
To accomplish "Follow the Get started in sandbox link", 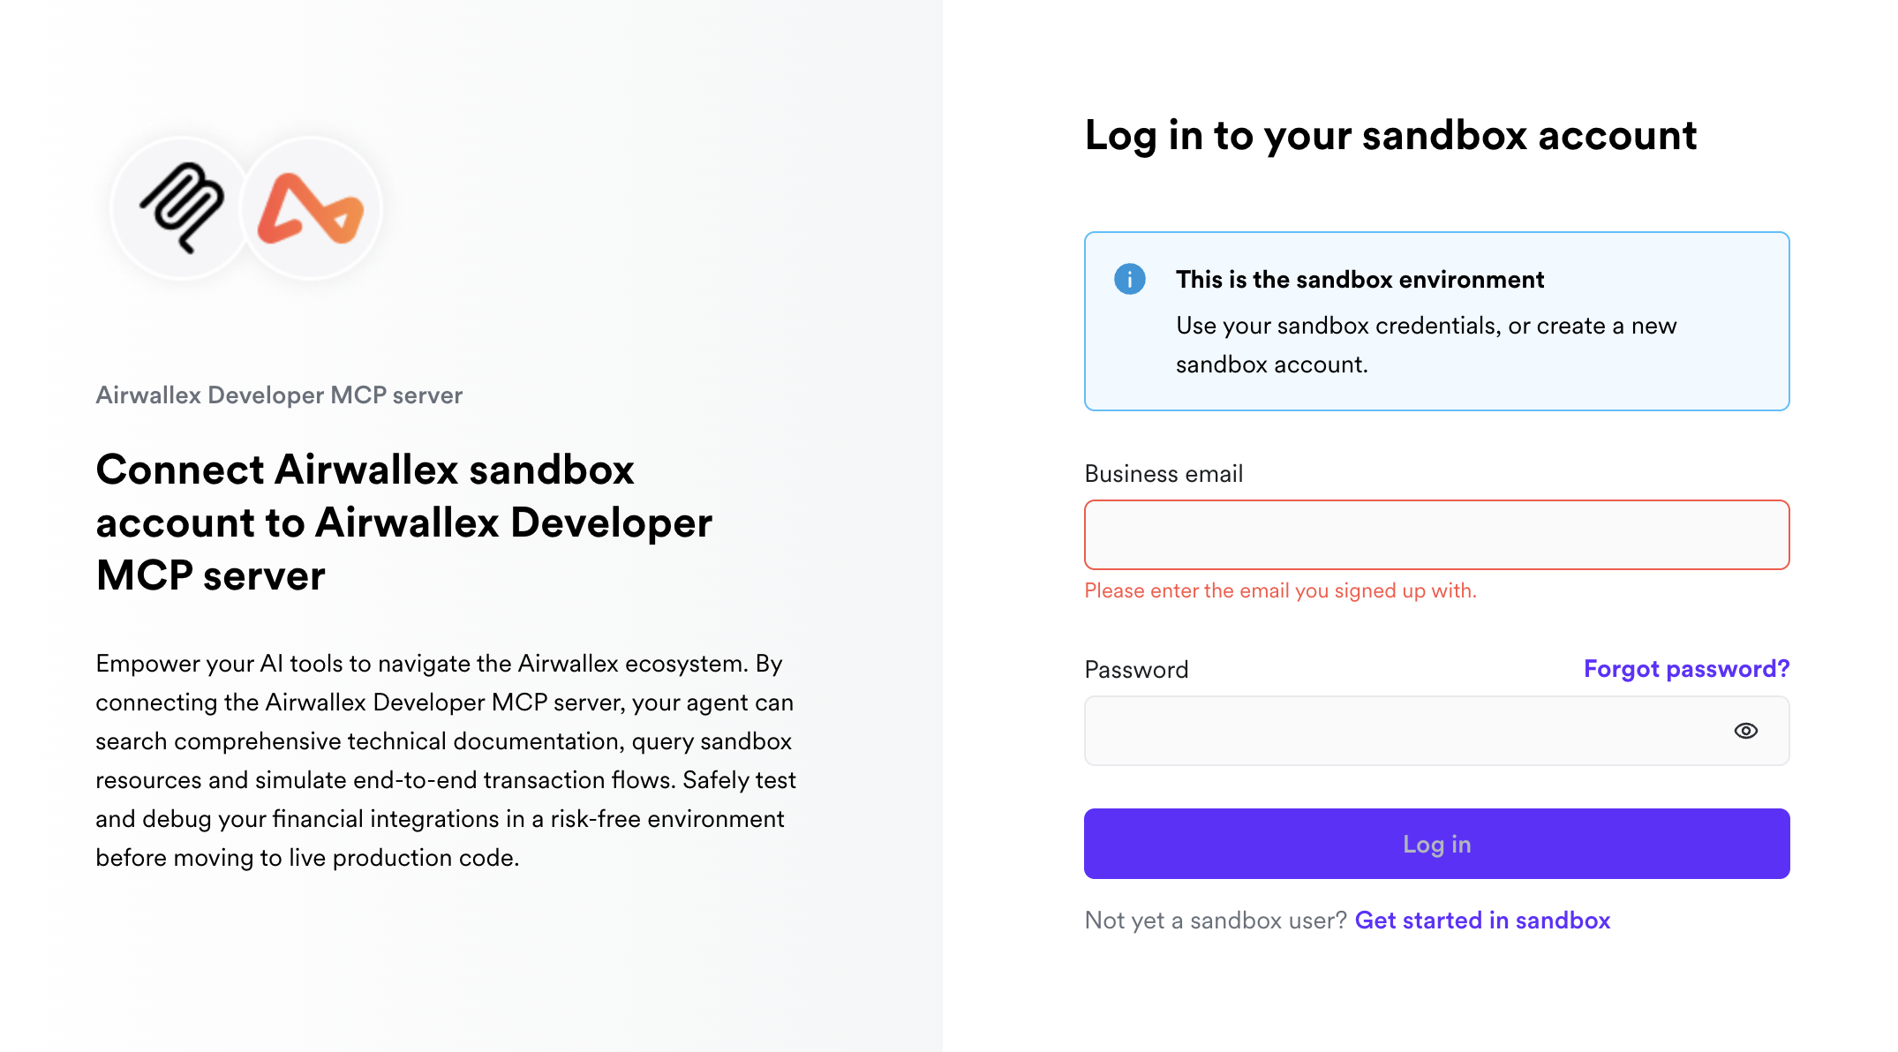I will tap(1482, 920).
